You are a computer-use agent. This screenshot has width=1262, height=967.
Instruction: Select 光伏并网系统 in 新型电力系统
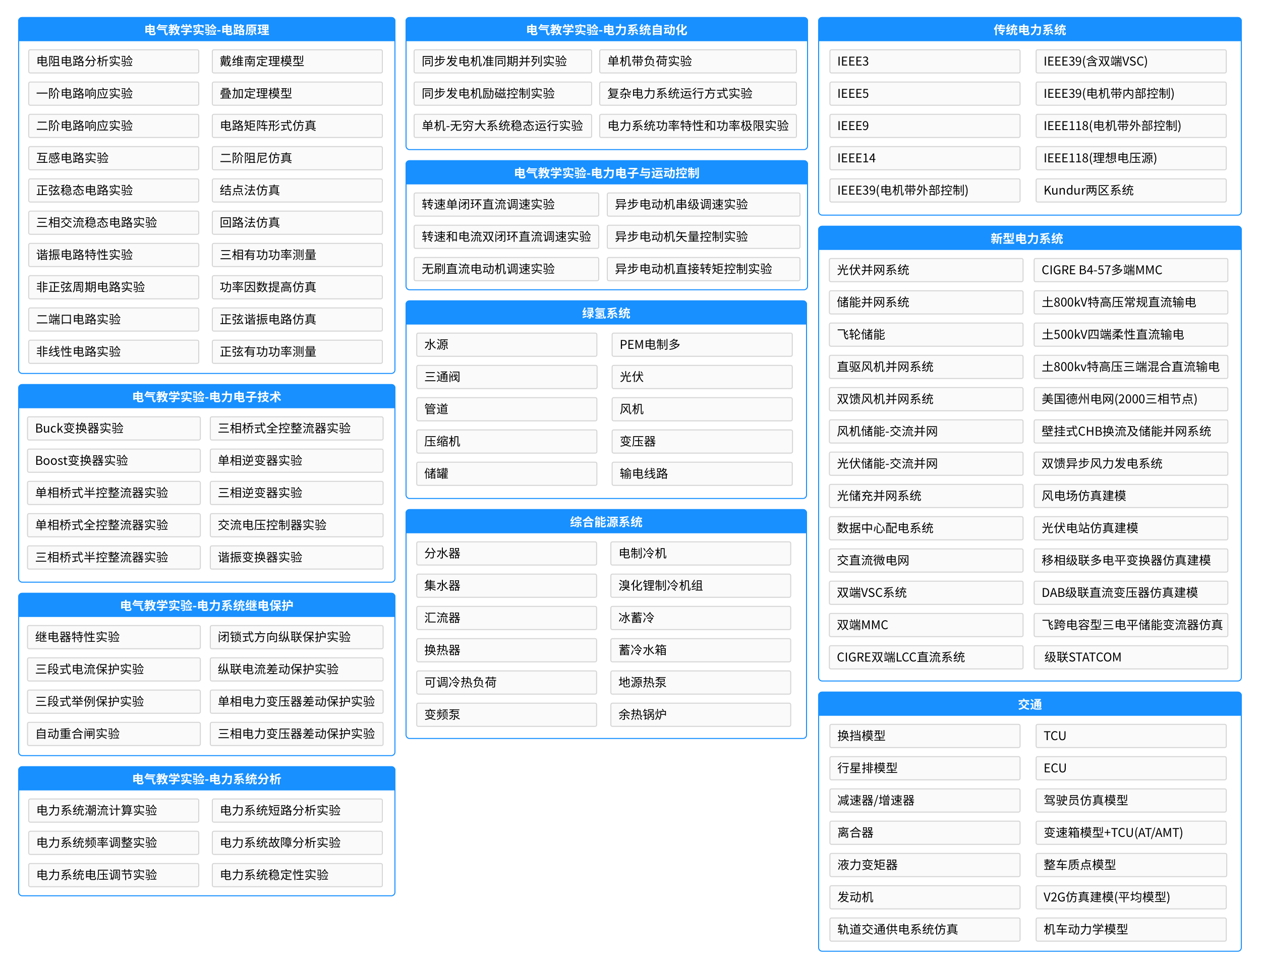click(x=925, y=270)
